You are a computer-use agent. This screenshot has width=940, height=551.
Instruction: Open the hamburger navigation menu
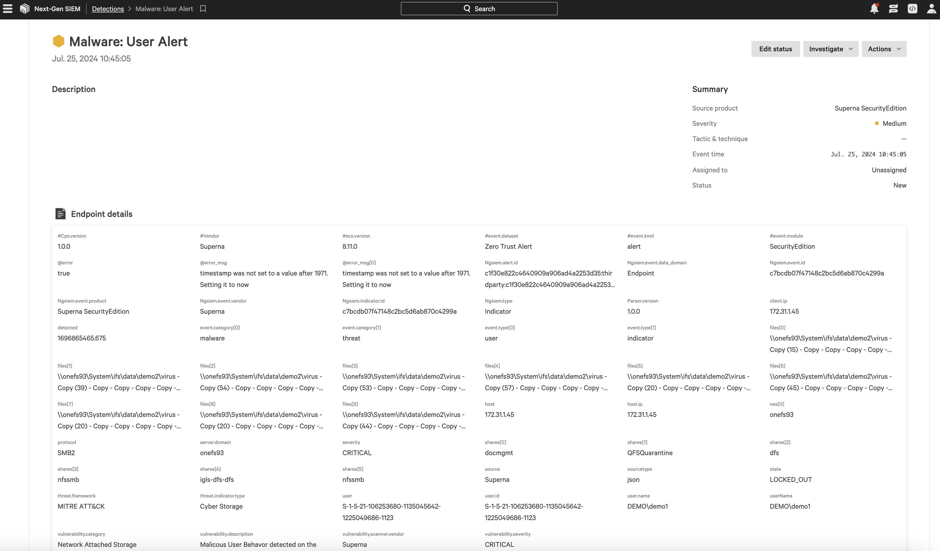tap(8, 9)
